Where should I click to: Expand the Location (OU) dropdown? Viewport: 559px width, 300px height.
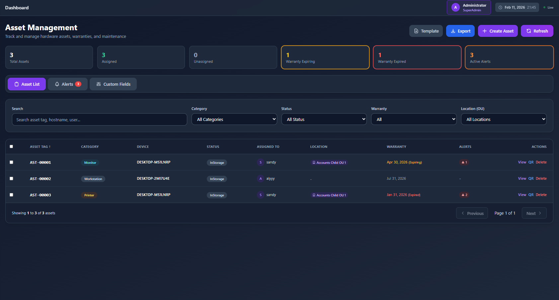[x=504, y=119]
